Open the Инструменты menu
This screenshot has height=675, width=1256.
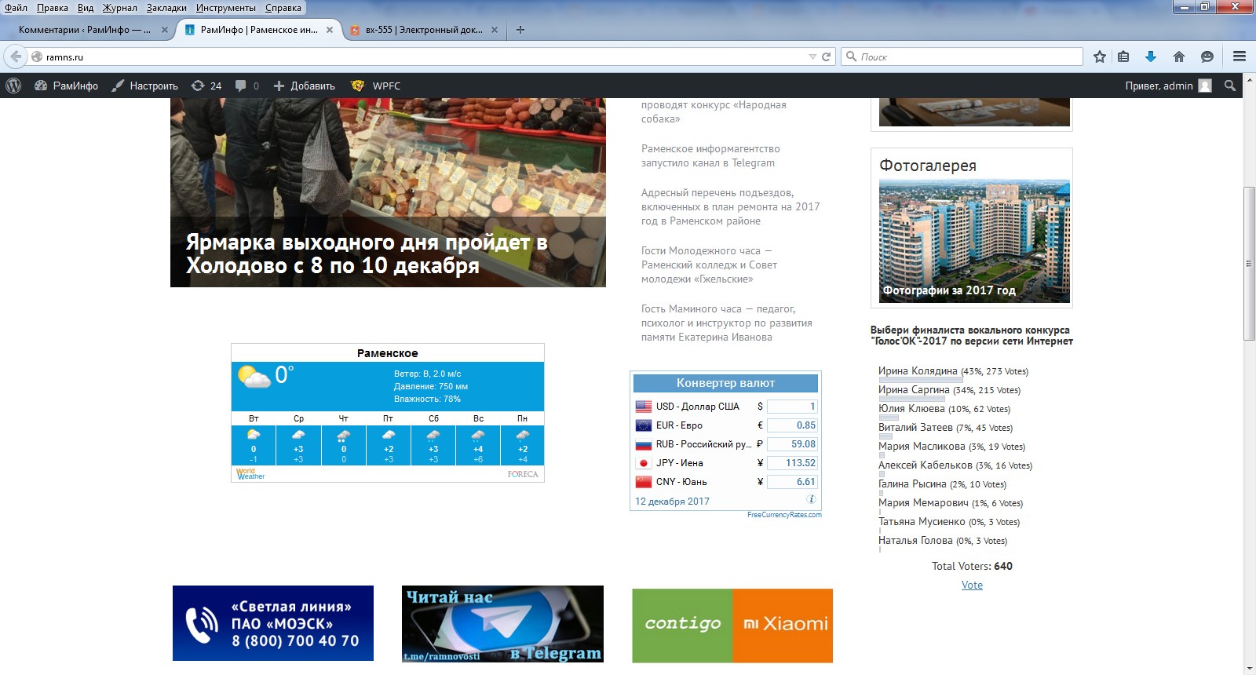tap(226, 8)
